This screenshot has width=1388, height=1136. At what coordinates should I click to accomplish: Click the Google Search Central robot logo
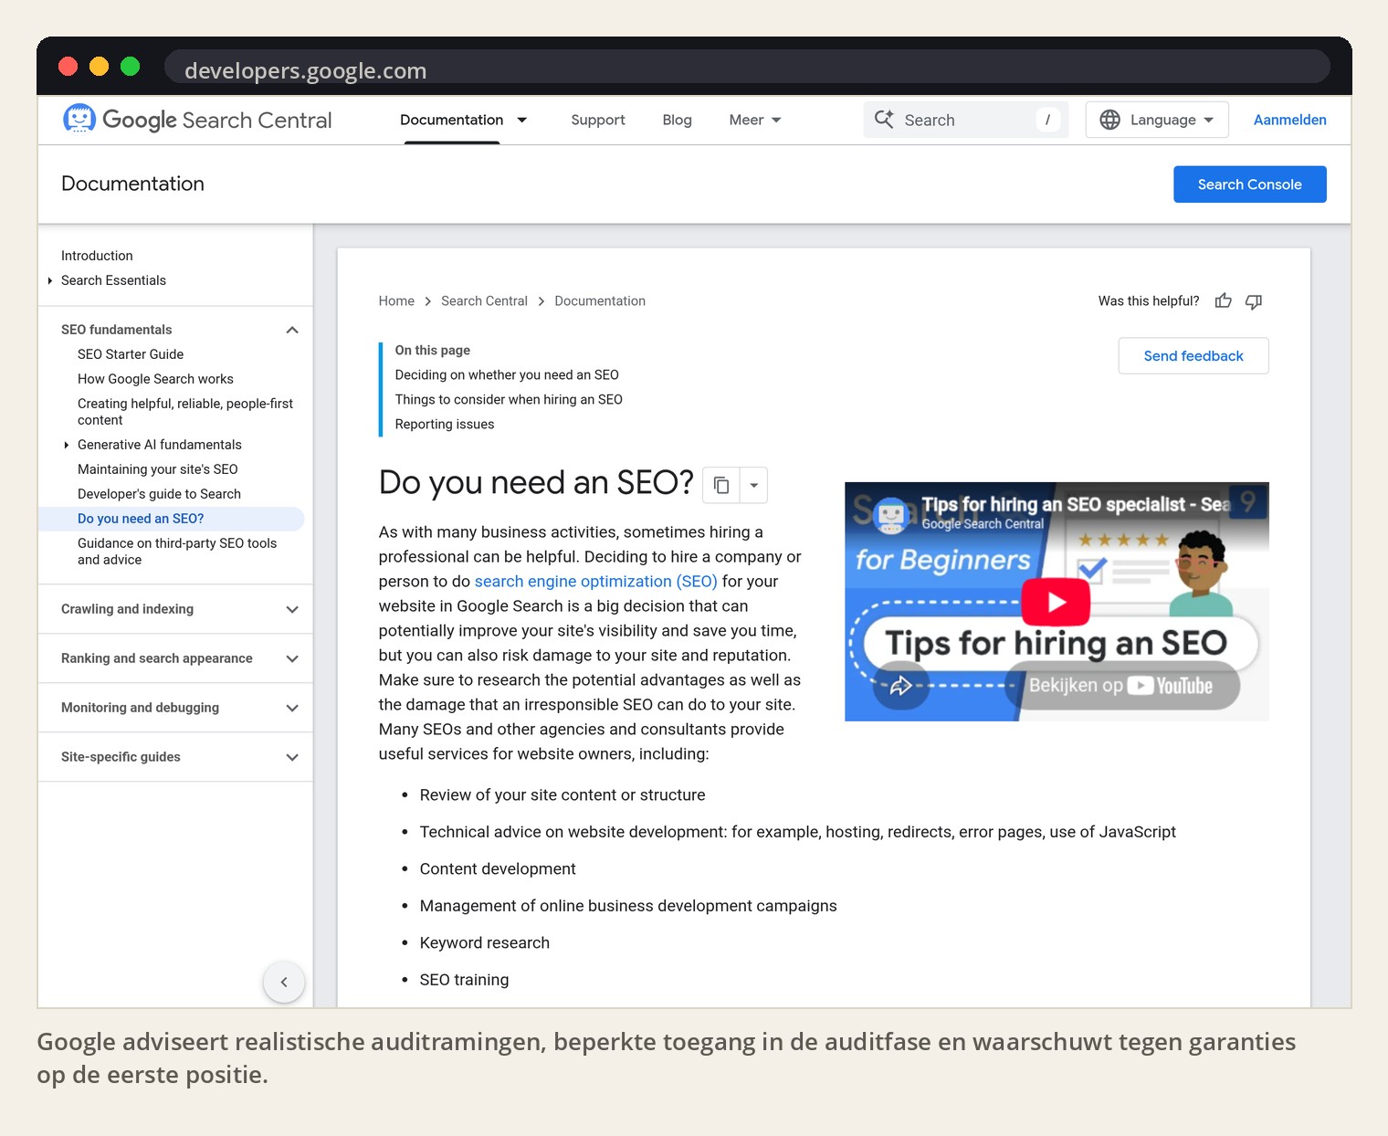(x=79, y=119)
